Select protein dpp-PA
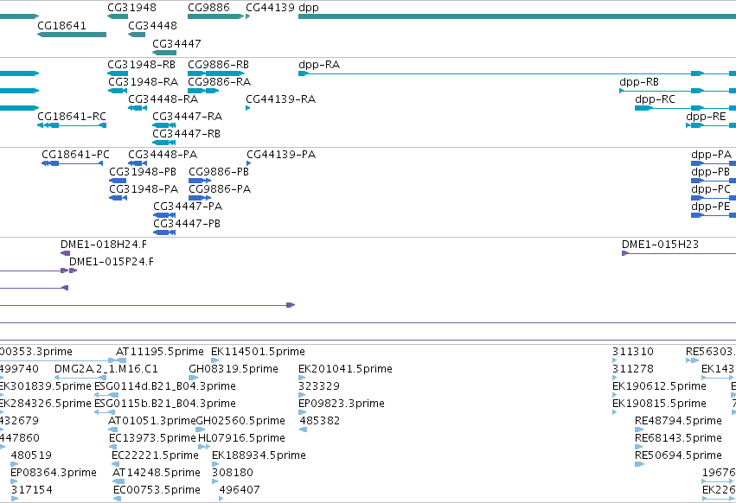The image size is (736, 503). 712,155
